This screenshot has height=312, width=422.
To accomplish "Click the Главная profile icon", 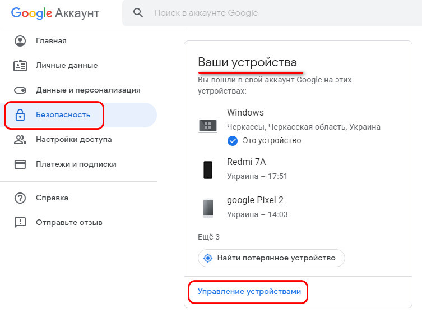I will pos(20,41).
